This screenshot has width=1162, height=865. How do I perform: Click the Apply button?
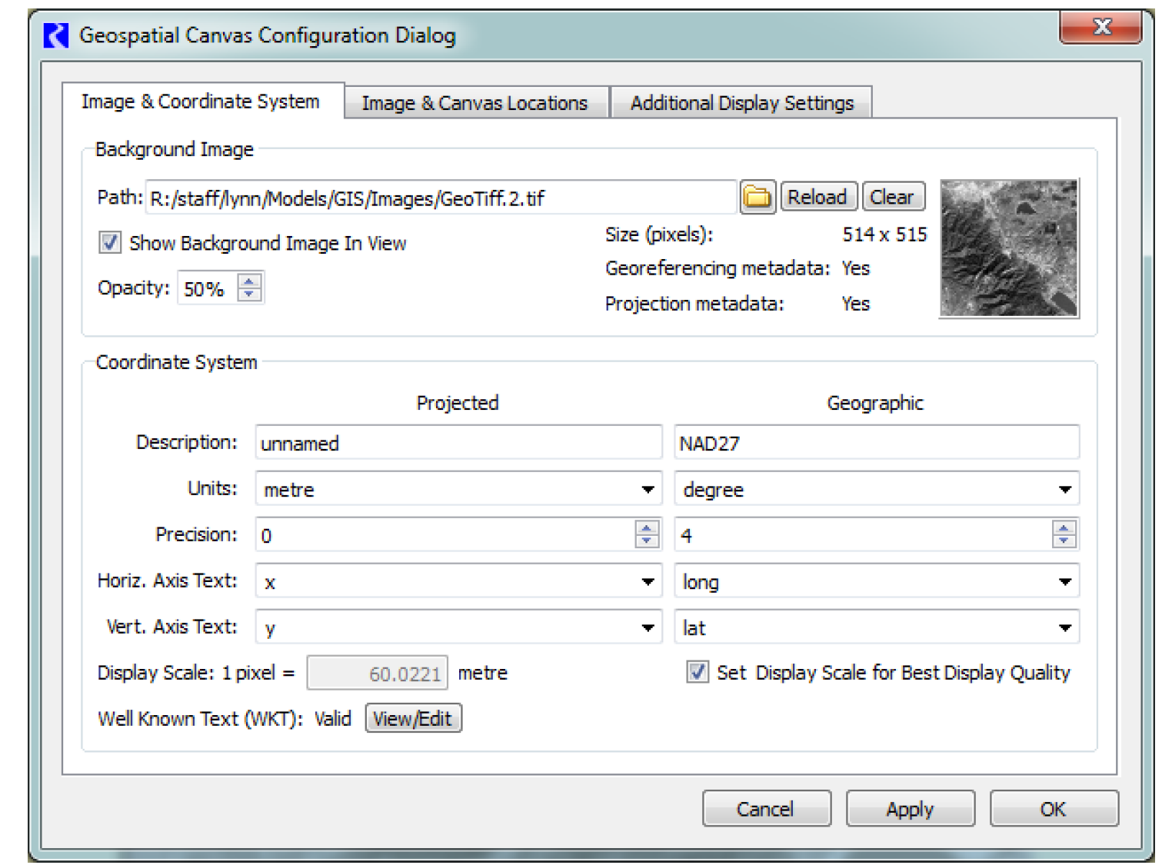[910, 809]
